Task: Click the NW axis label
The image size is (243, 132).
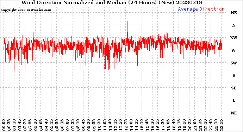Action: click(234, 38)
